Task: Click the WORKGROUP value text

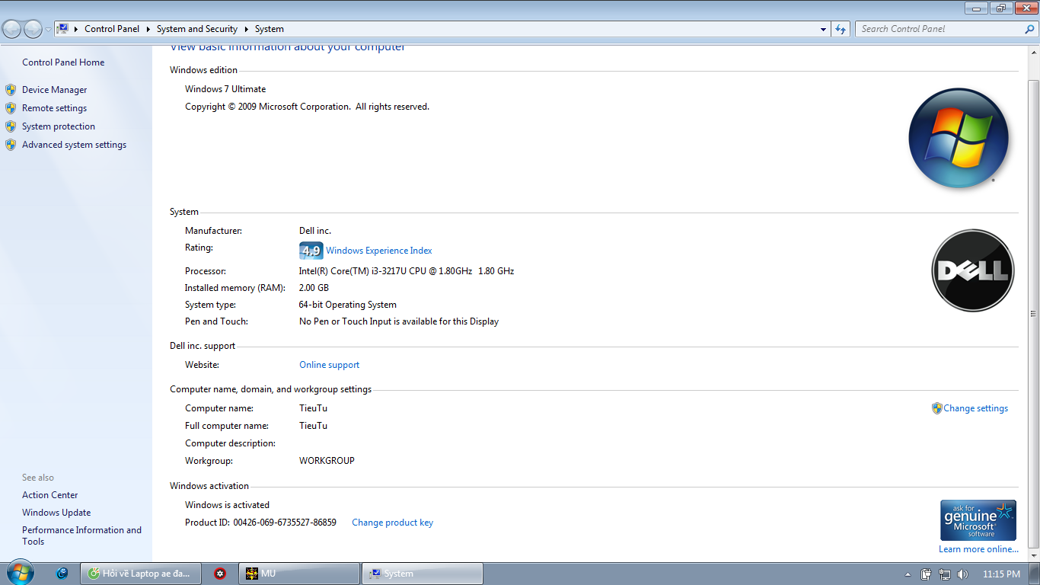Action: [327, 461]
